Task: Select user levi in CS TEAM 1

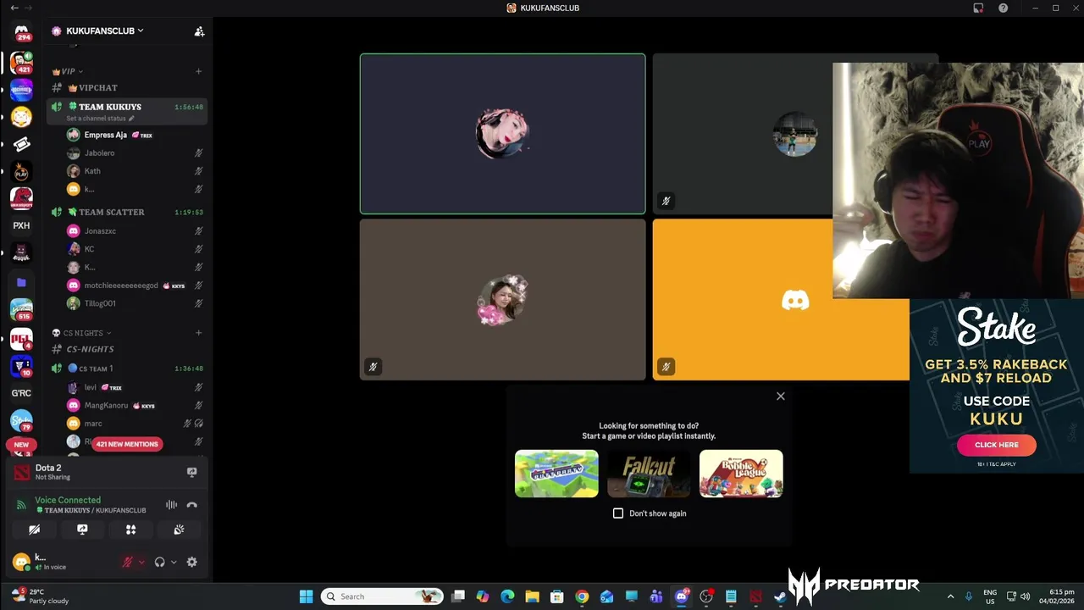Action: [x=135, y=387]
